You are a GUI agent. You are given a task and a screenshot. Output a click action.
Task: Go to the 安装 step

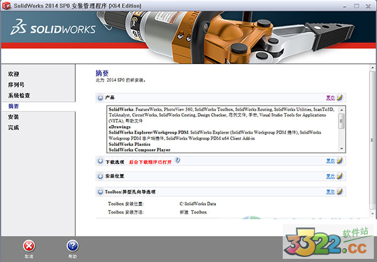point(13,117)
